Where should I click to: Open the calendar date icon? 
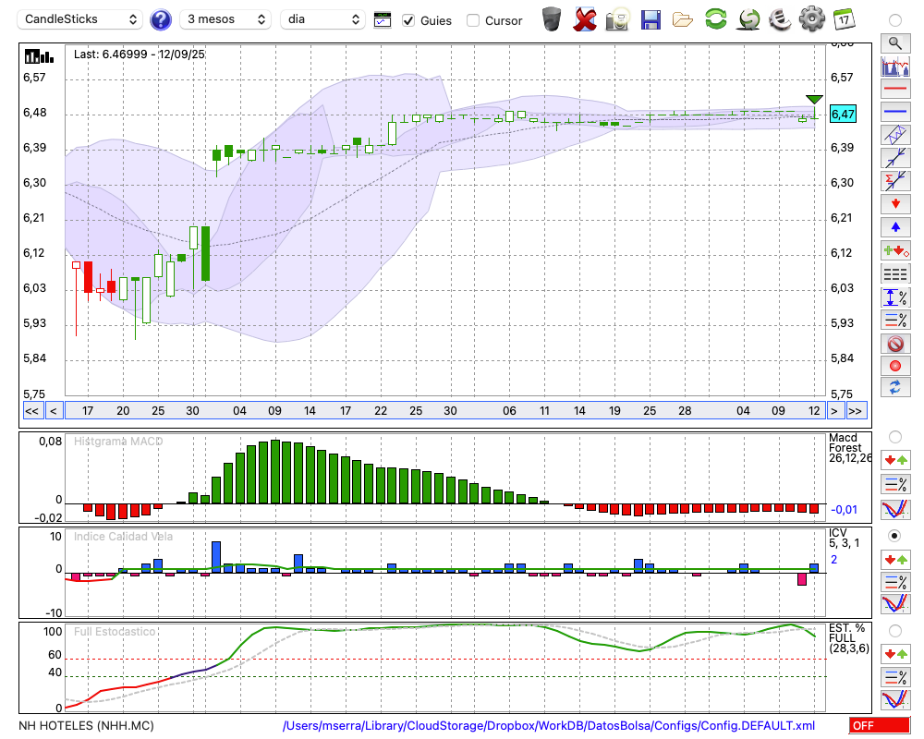coord(844,19)
